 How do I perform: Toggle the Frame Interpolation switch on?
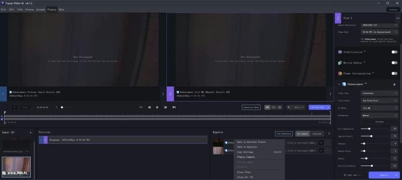point(394,73)
